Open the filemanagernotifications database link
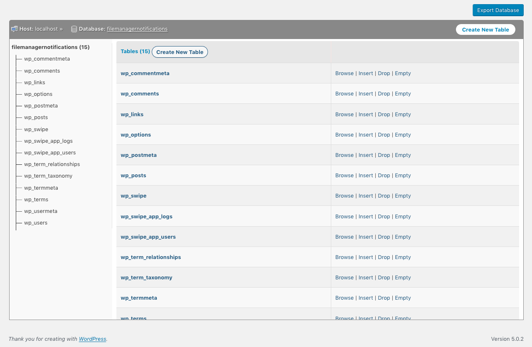532x347 pixels. click(137, 29)
